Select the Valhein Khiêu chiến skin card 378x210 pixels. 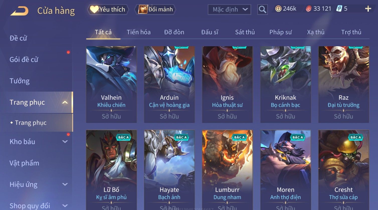coord(111,84)
